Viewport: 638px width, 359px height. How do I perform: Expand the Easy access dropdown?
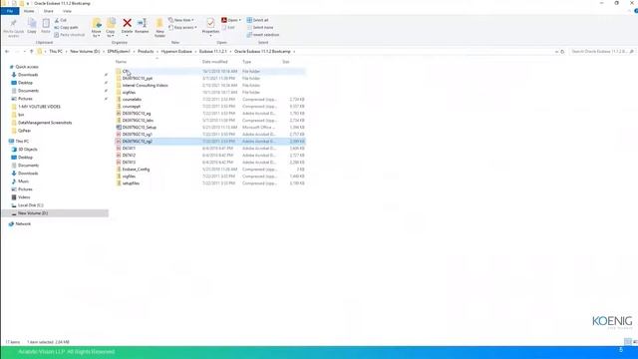pos(182,28)
